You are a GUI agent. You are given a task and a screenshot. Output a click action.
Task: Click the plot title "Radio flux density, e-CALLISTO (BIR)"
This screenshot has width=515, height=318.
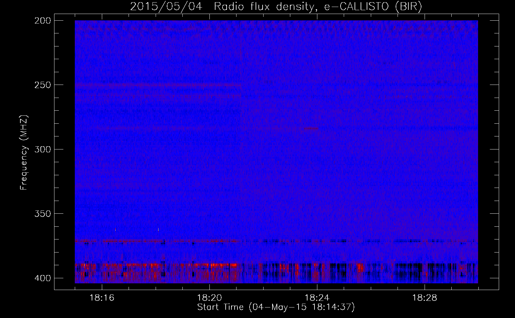(x=318, y=6)
